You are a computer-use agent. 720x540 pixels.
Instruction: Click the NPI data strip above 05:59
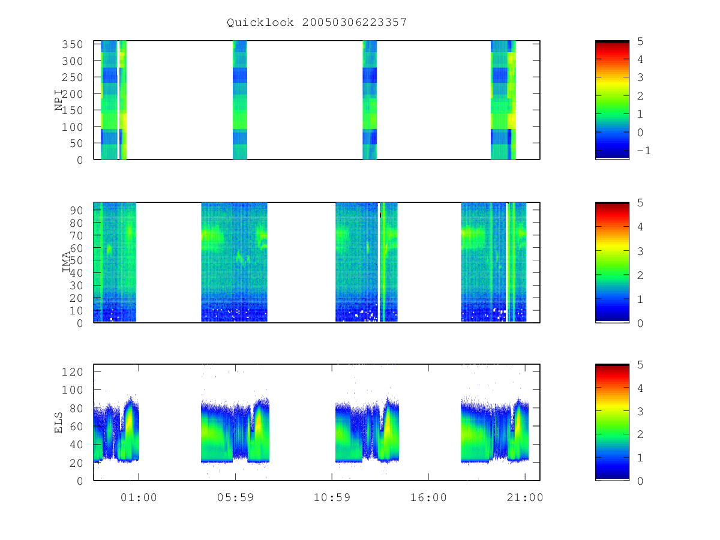pyautogui.click(x=239, y=100)
